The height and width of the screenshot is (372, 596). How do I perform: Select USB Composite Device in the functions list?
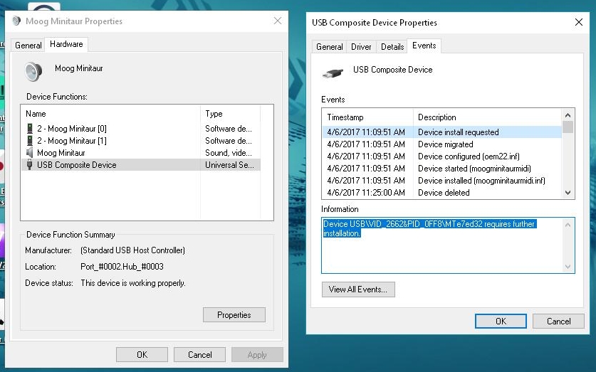(x=76, y=165)
